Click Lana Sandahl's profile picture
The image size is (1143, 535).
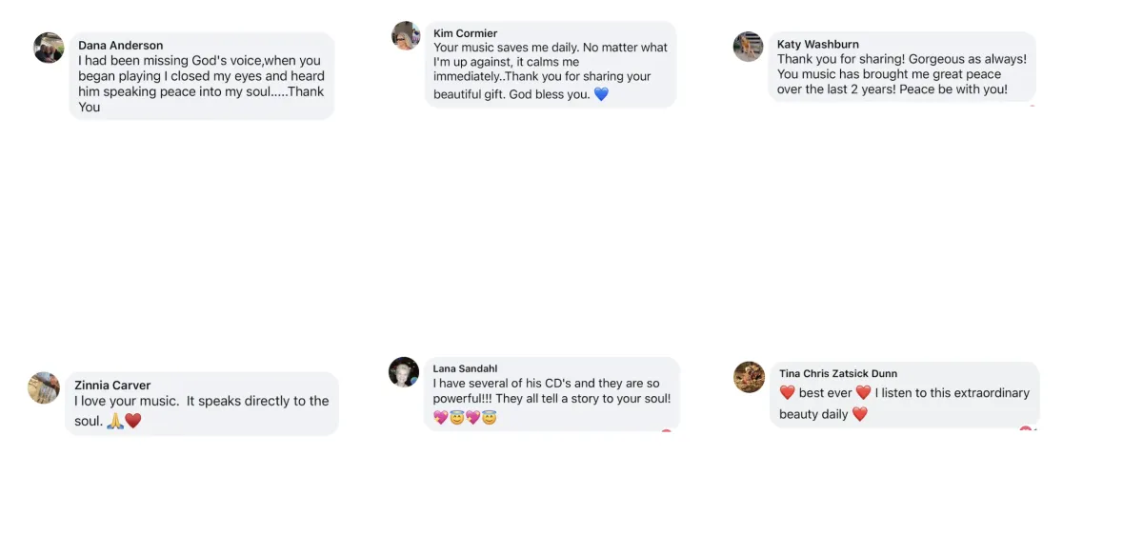click(404, 372)
